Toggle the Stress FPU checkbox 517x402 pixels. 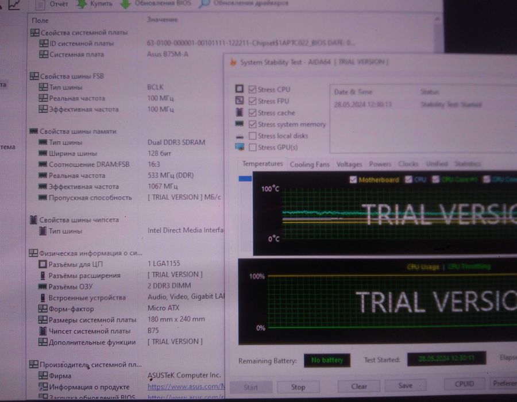[x=252, y=101]
